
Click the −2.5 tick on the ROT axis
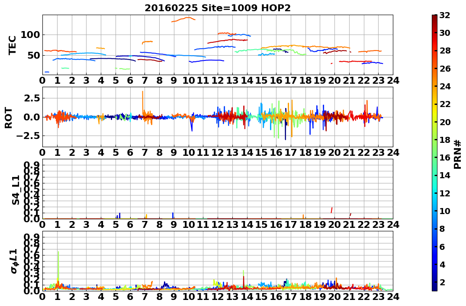coord(28,136)
